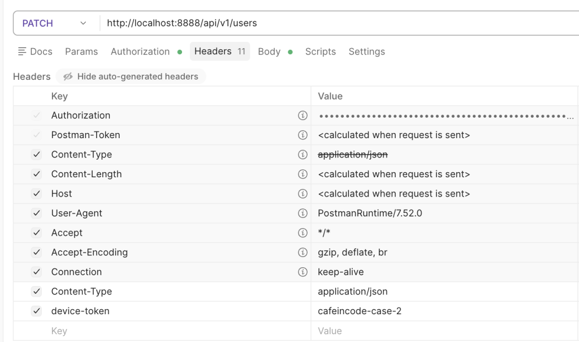Click the empty Key field in new row
Viewport: 579px width, 342px height.
point(170,331)
